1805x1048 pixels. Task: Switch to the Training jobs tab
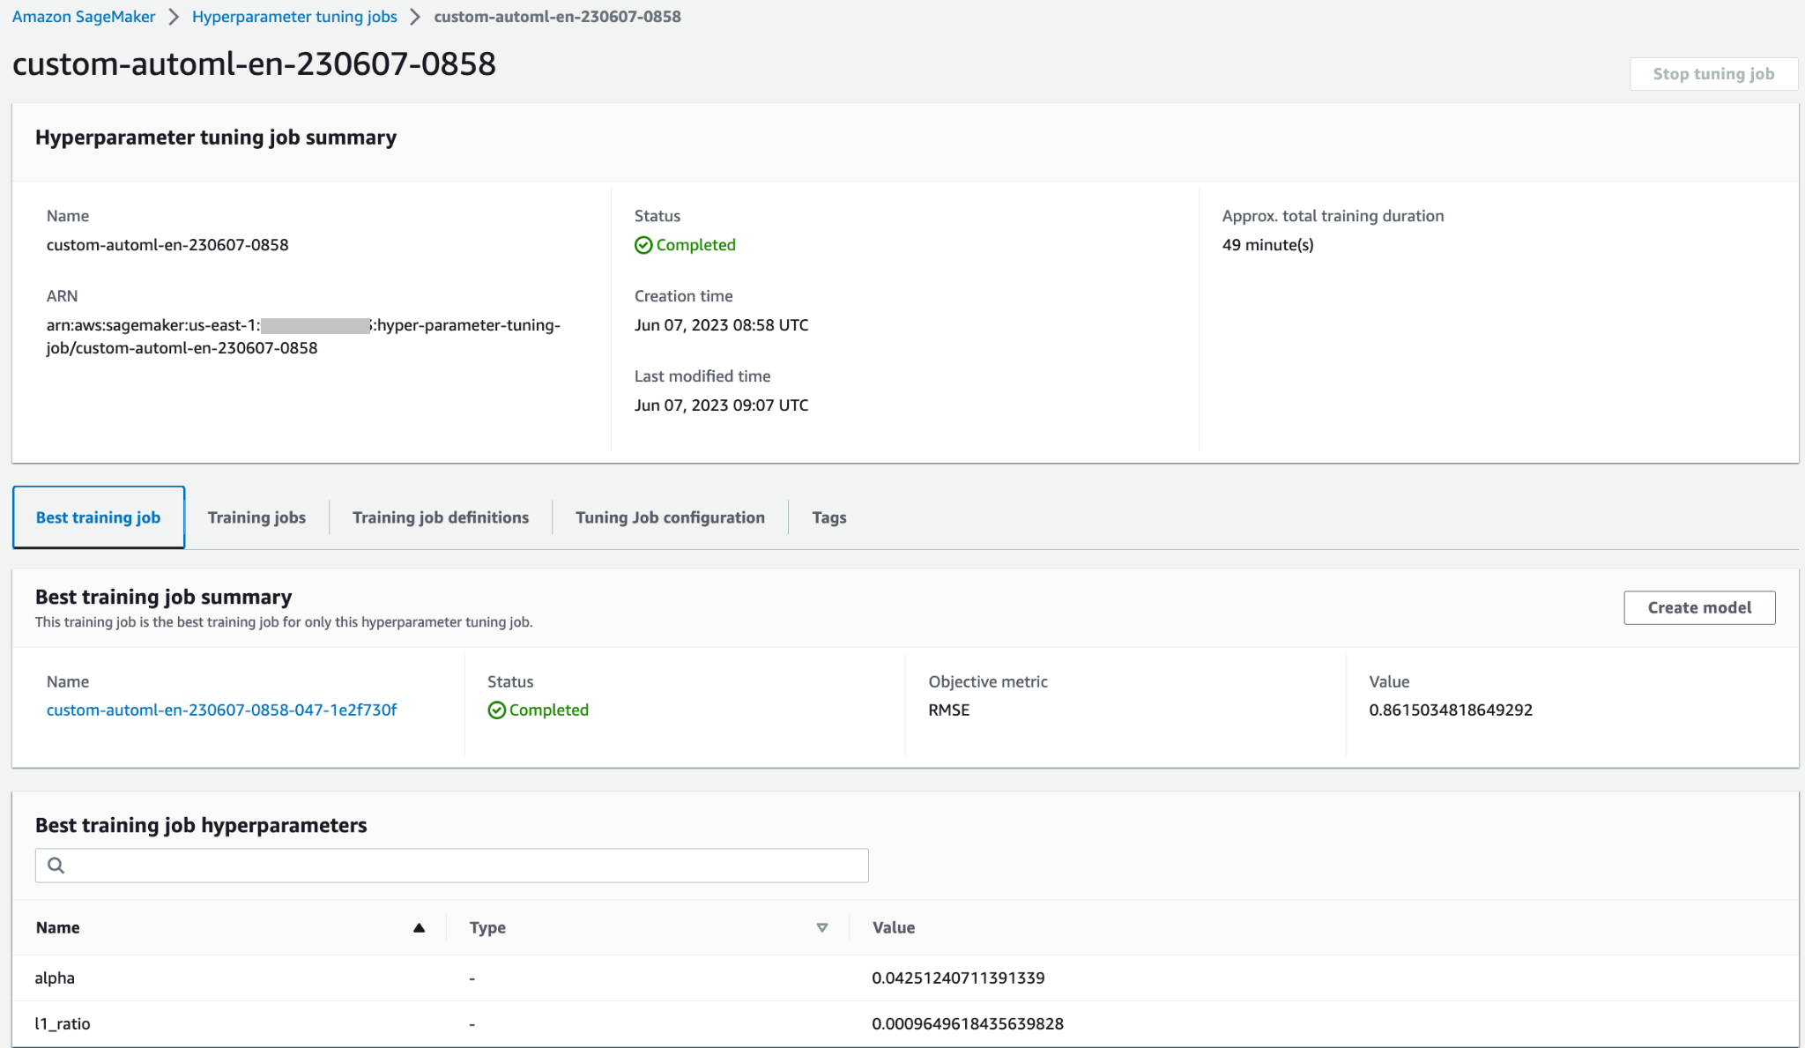coord(256,517)
